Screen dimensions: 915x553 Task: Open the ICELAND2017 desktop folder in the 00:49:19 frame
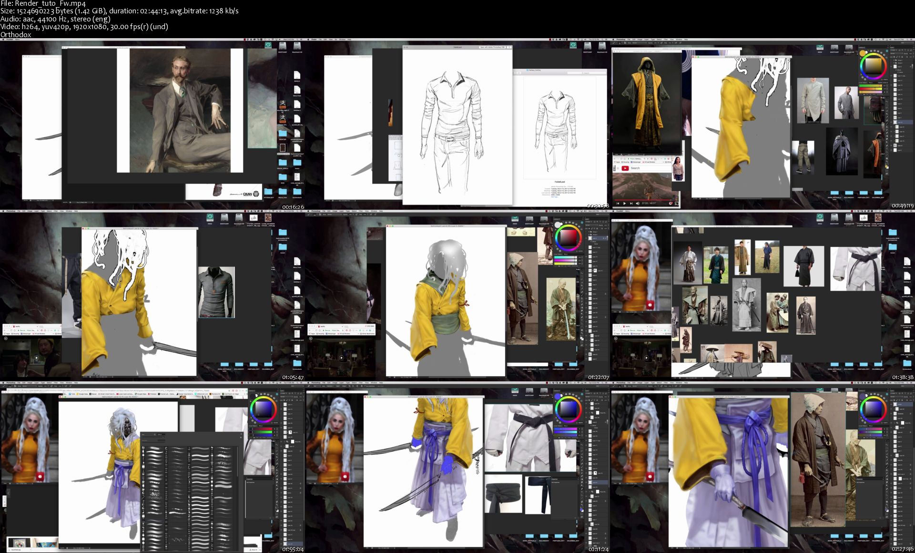coord(849,193)
